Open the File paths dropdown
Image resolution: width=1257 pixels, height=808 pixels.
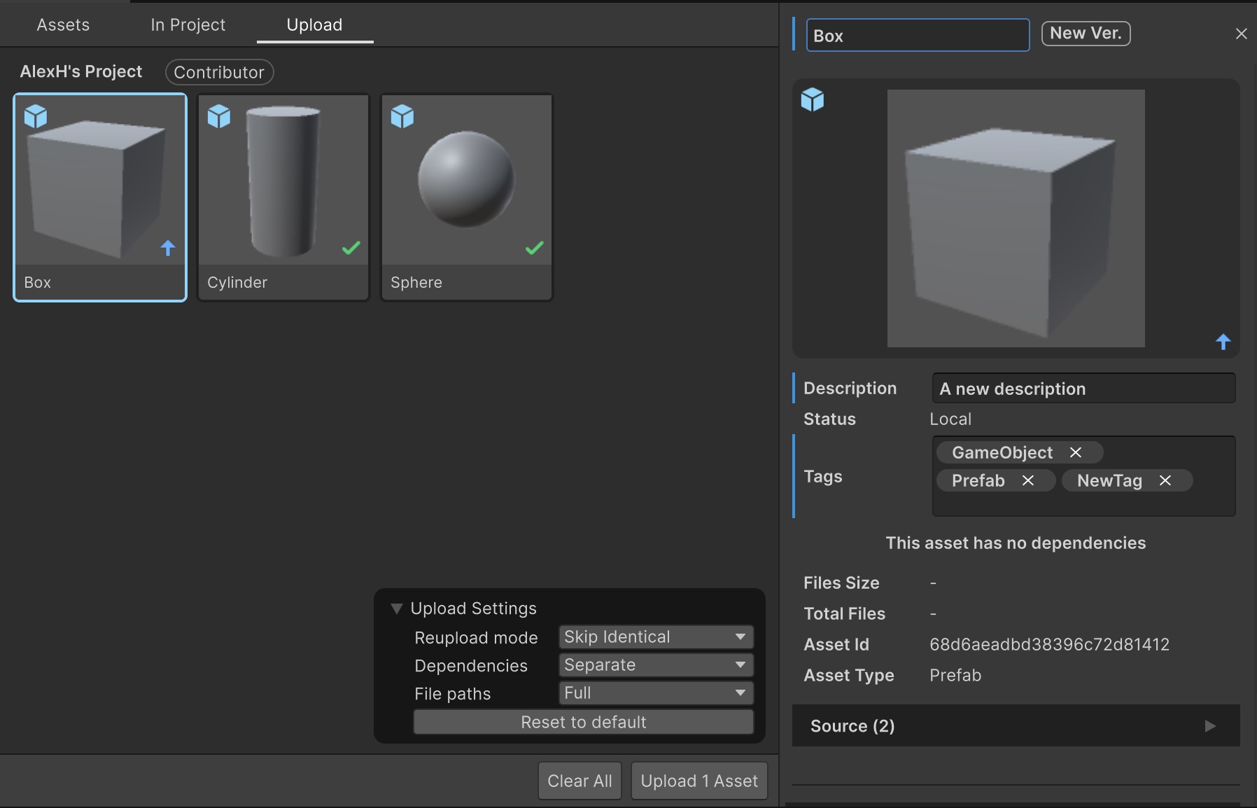(x=656, y=693)
